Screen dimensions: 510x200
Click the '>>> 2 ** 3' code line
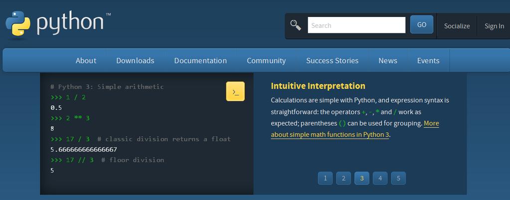click(x=70, y=118)
